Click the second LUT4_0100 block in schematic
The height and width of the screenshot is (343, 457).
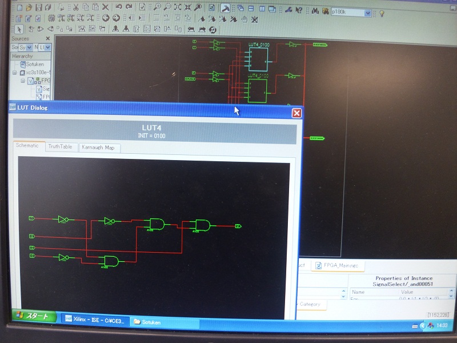(x=258, y=91)
